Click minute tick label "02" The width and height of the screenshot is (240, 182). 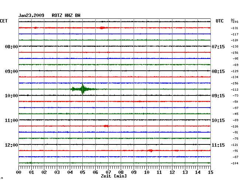pos(44,172)
